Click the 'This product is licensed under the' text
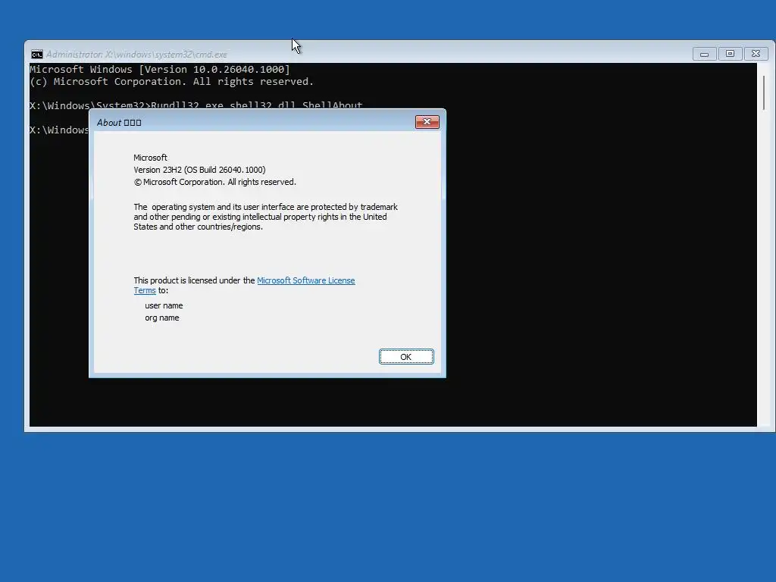Screen dimensions: 776x582 point(194,280)
